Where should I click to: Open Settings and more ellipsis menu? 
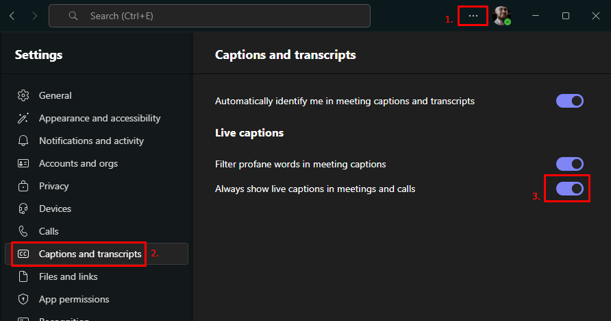473,16
